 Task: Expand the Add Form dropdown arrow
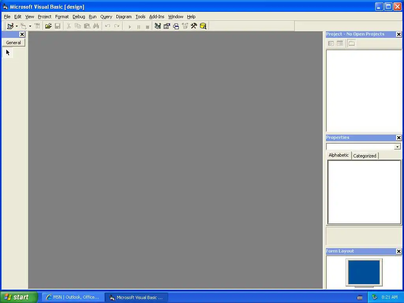[x=30, y=26]
